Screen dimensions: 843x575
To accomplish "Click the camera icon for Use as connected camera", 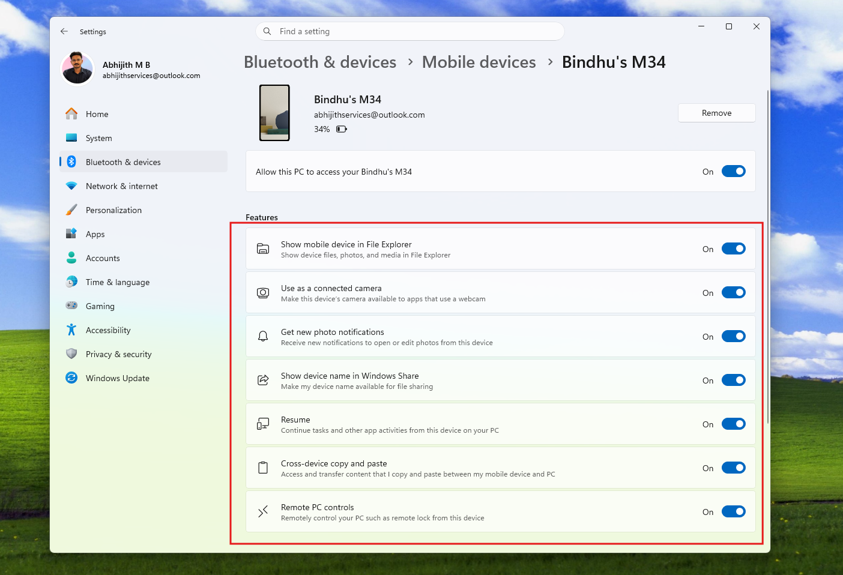I will point(263,292).
